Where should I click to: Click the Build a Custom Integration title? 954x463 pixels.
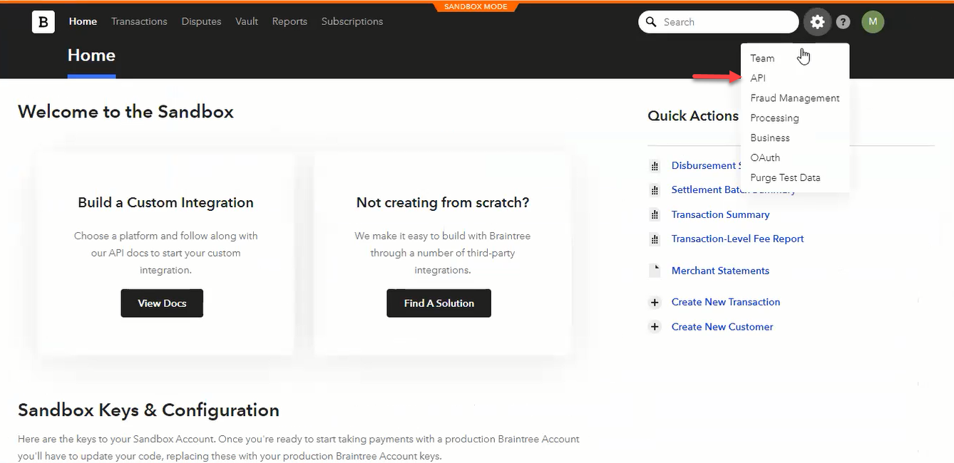click(x=165, y=203)
